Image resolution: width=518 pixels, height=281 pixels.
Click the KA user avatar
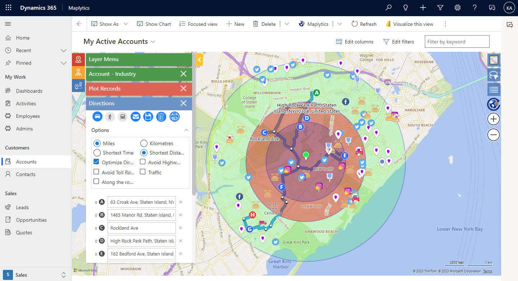pos(509,8)
